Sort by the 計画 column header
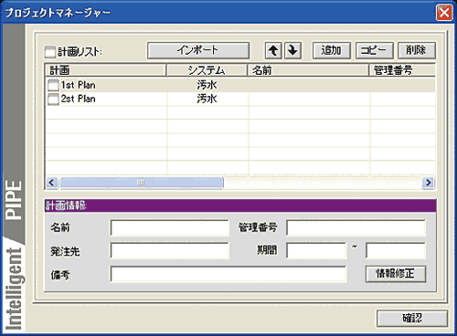The width and height of the screenshot is (457, 336). 105,70
